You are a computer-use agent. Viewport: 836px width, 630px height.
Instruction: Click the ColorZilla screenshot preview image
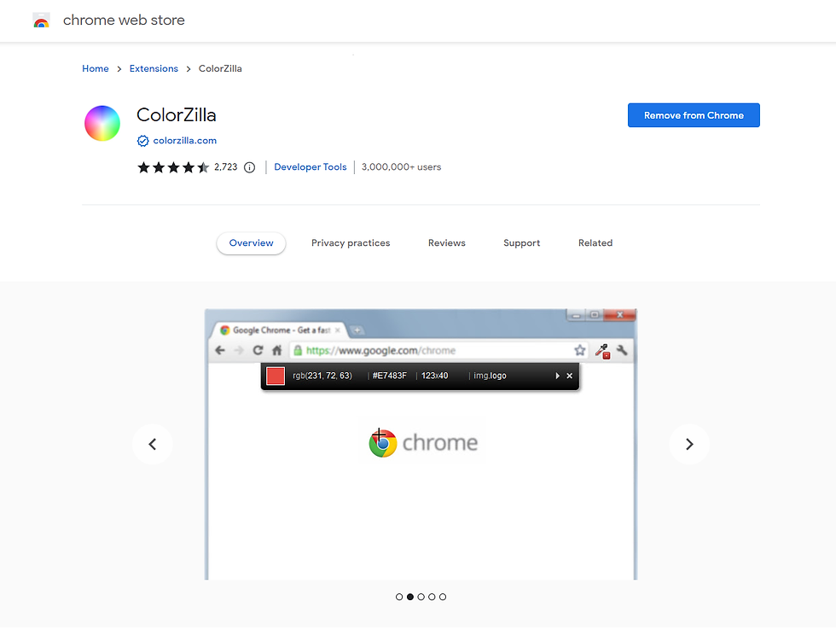[421, 444]
